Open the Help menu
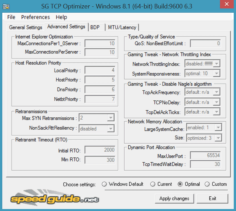This screenshot has height=211, width=236. pos(61,17)
